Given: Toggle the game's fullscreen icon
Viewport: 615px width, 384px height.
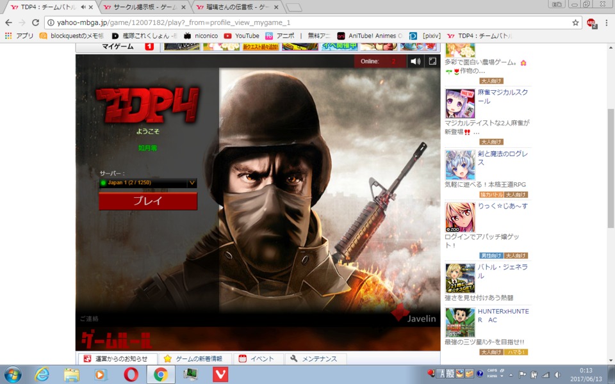Looking at the screenshot, I should [x=432, y=61].
